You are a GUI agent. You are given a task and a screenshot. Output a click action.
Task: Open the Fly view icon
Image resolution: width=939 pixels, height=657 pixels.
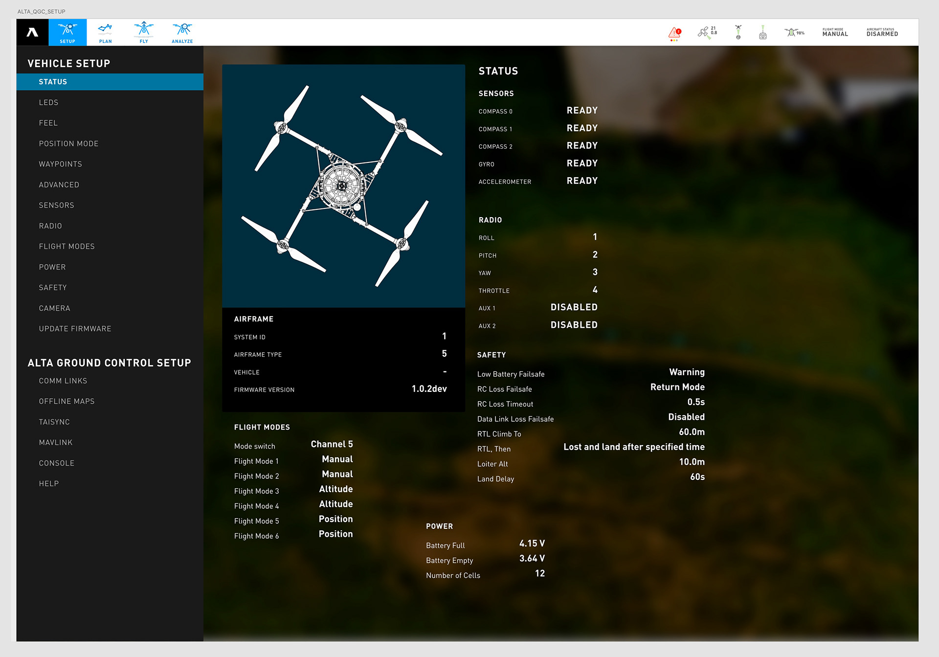point(144,33)
